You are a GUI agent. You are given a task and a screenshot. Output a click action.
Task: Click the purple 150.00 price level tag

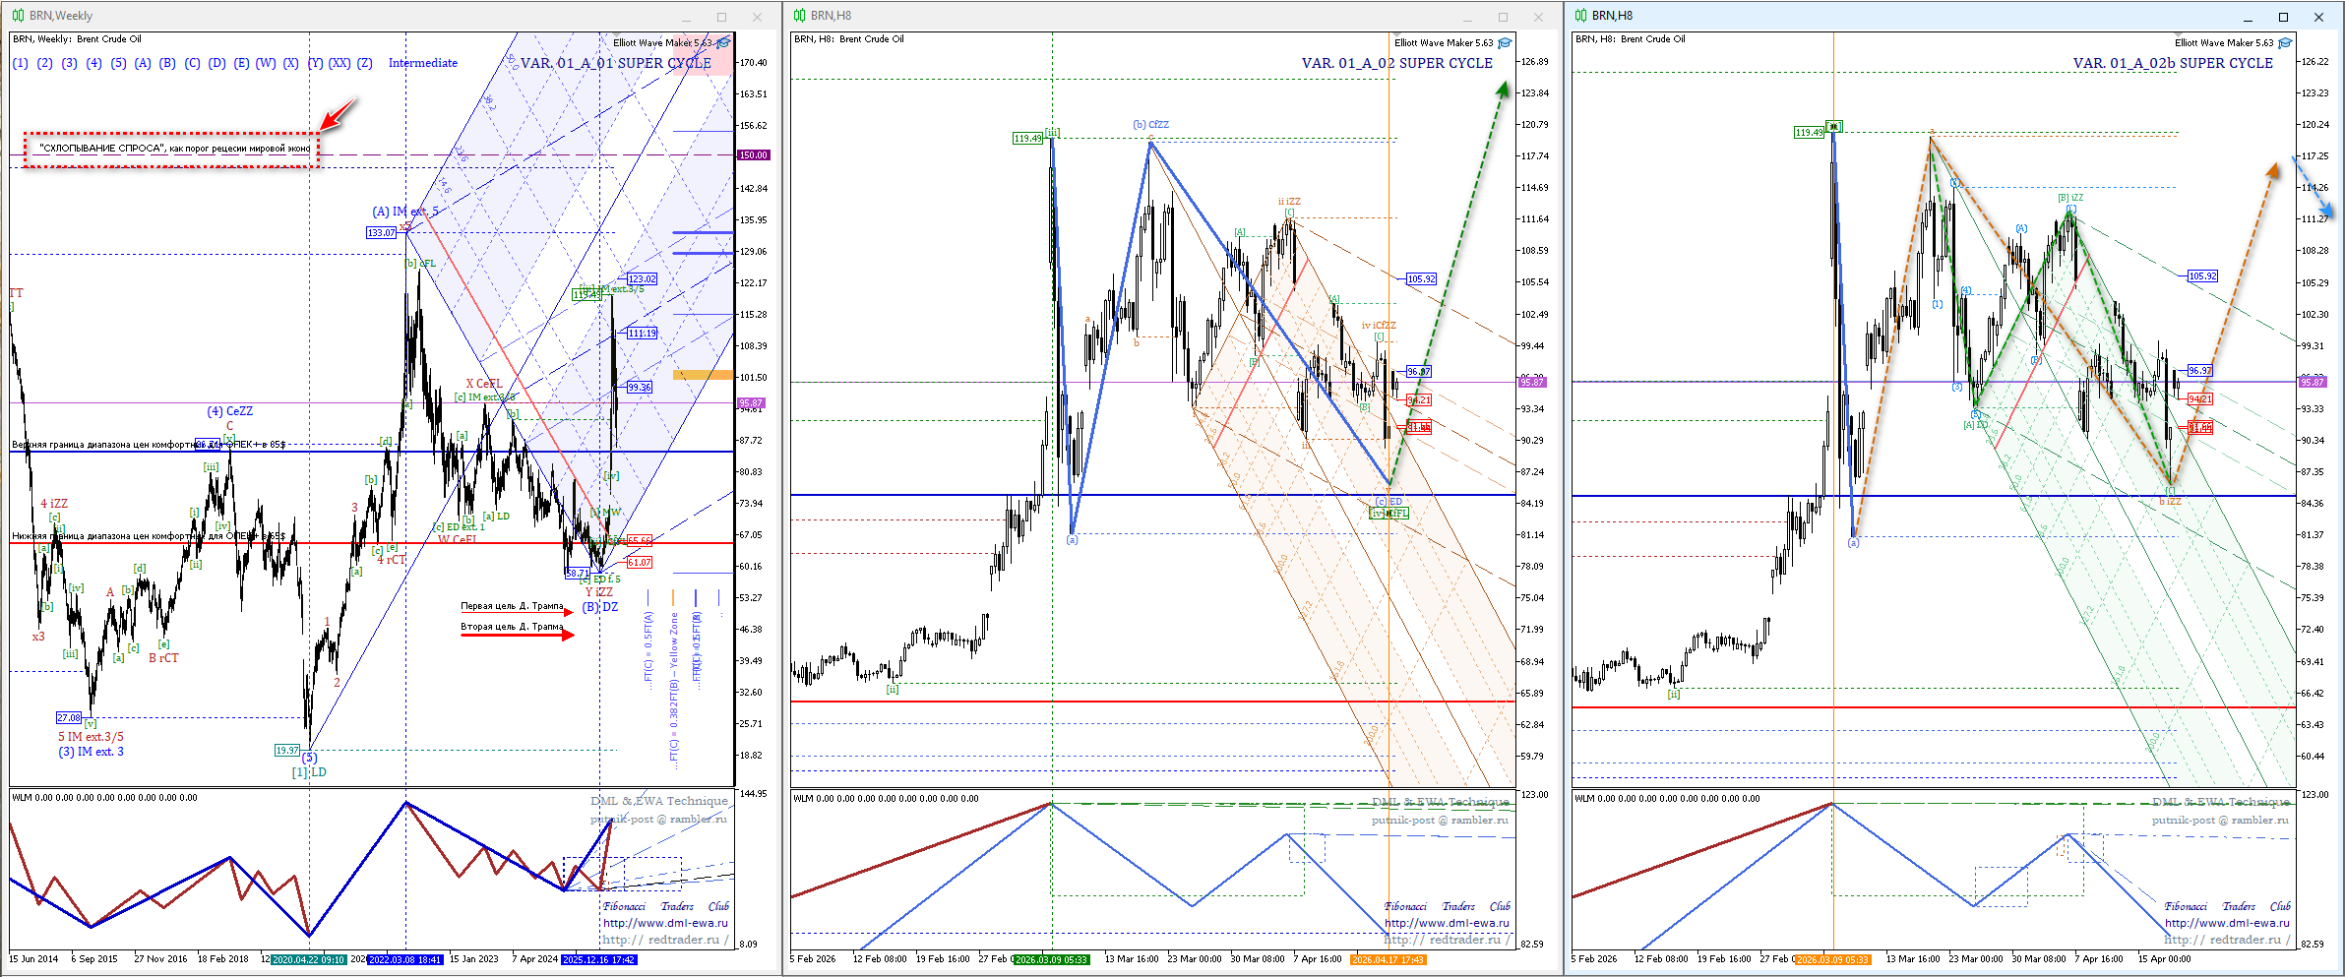pos(754,155)
